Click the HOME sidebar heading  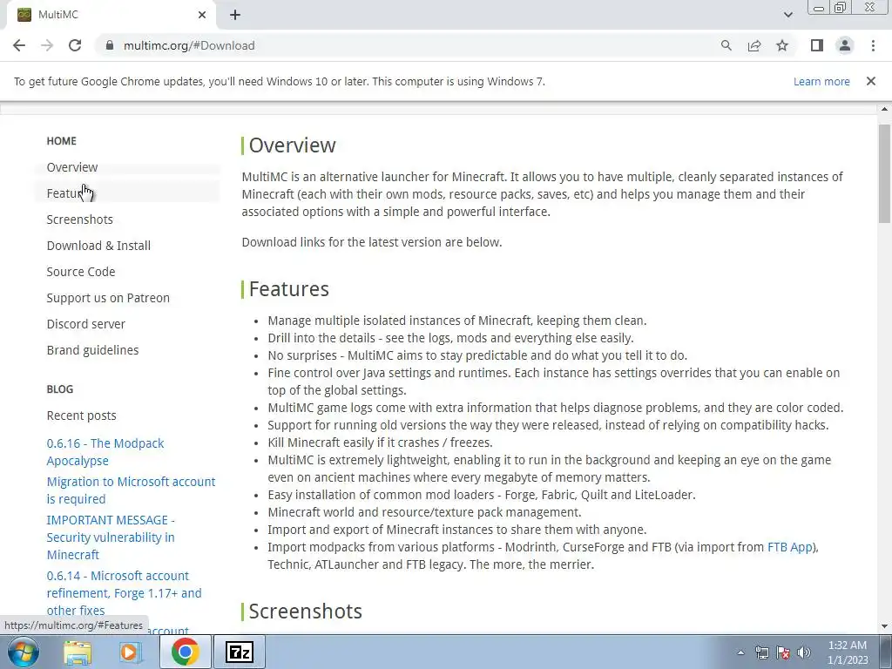pyautogui.click(x=62, y=141)
